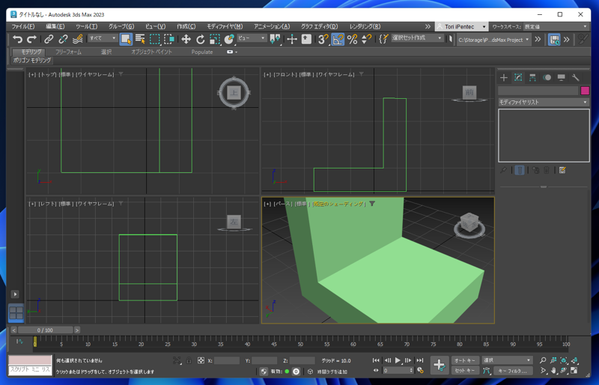Click the Unlink Selection icon

click(63, 39)
